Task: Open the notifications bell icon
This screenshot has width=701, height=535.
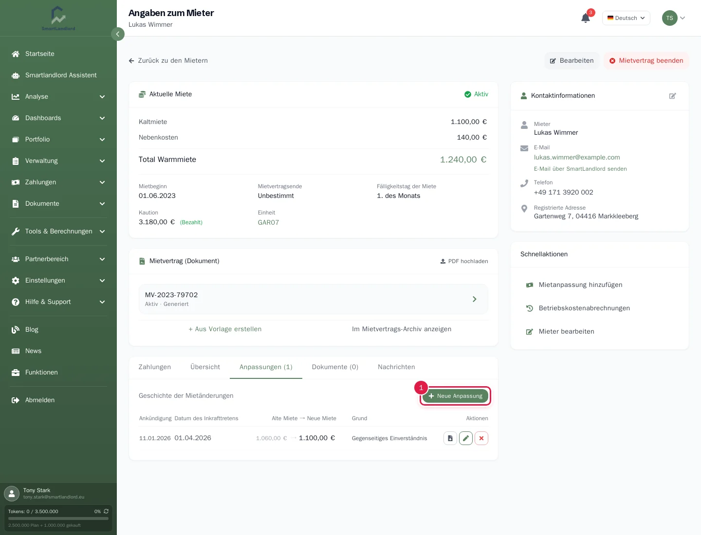Action: point(586,18)
